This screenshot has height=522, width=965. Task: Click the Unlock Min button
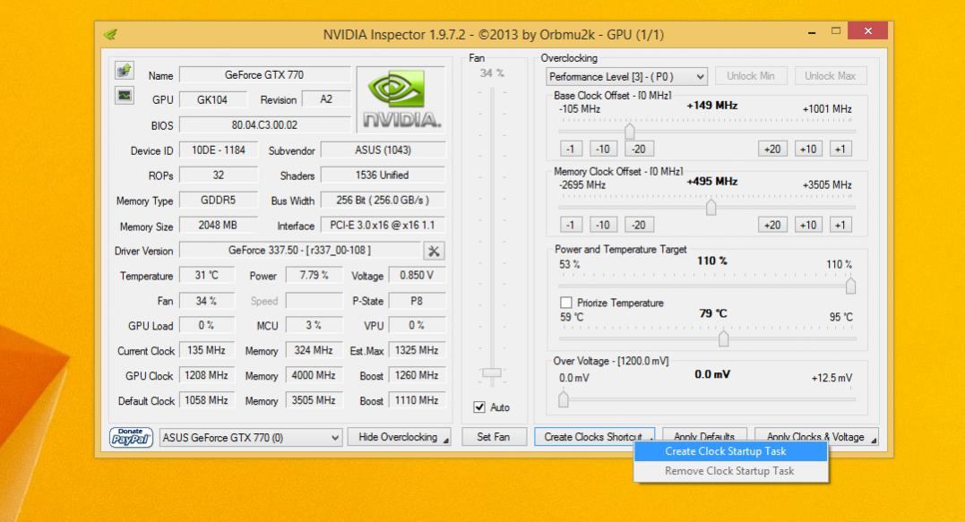click(750, 76)
